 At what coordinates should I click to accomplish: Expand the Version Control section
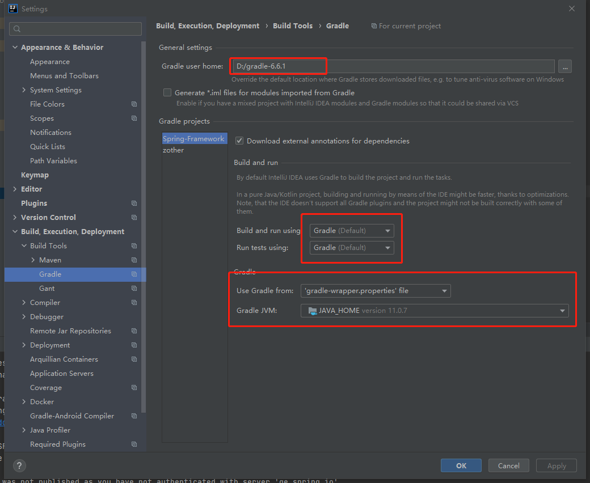[x=15, y=218]
